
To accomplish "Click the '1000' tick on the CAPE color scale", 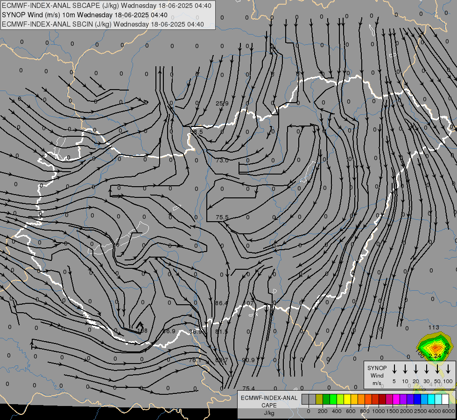I will click(x=379, y=411).
